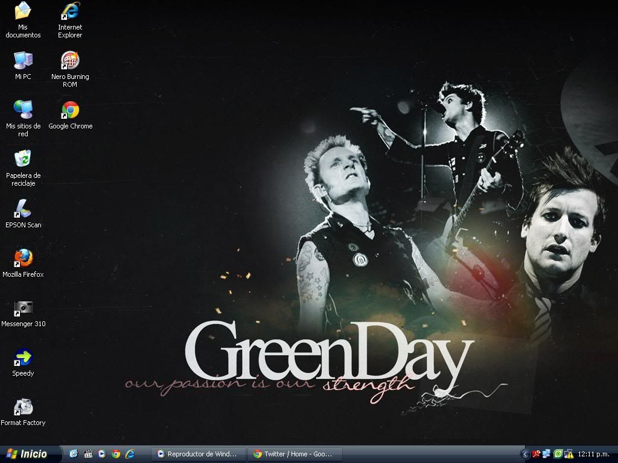The image size is (618, 463).
Task: Select Mi PC desktop icon
Action: pos(23,65)
